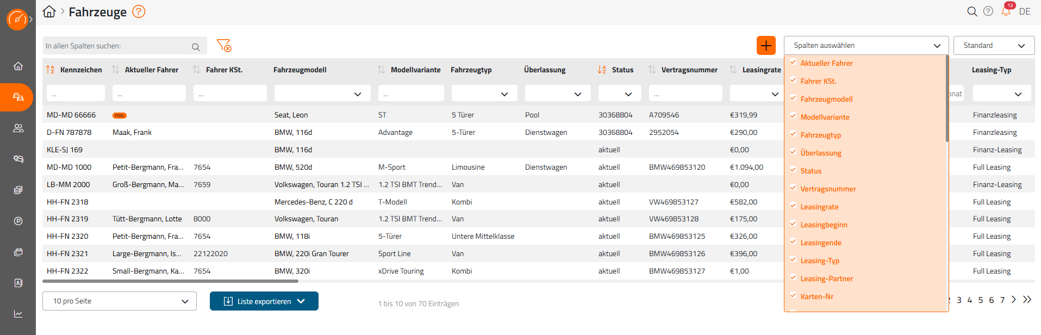Open the notifications bell
This screenshot has height=335, width=1041.
click(1006, 11)
